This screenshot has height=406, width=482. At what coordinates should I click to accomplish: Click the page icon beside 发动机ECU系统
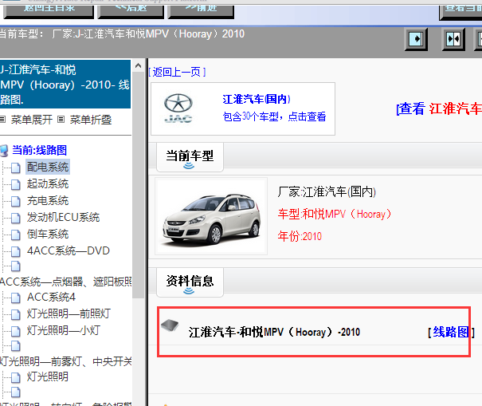pyautogui.click(x=16, y=218)
